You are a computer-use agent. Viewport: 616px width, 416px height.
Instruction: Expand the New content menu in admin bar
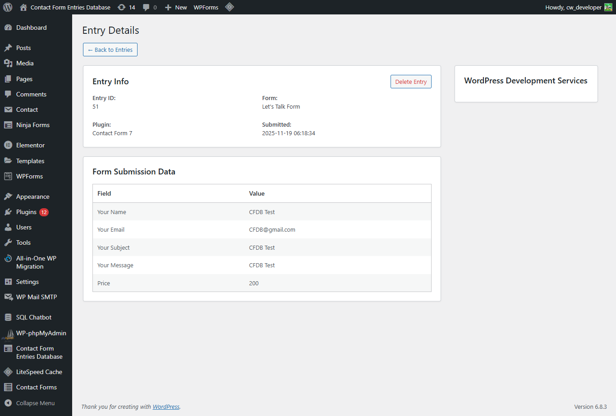(x=175, y=7)
